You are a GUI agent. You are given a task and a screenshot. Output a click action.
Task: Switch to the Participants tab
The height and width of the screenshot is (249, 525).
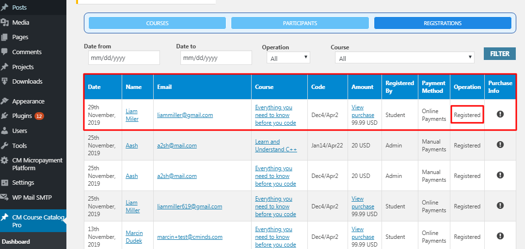(300, 23)
